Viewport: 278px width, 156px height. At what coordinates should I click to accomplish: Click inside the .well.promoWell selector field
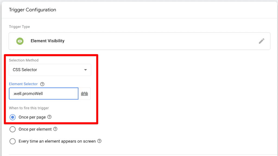[43, 93]
